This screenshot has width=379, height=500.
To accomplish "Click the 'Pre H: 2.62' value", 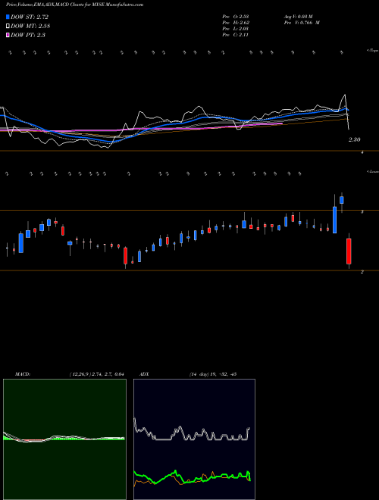I will pyautogui.click(x=236, y=23).
